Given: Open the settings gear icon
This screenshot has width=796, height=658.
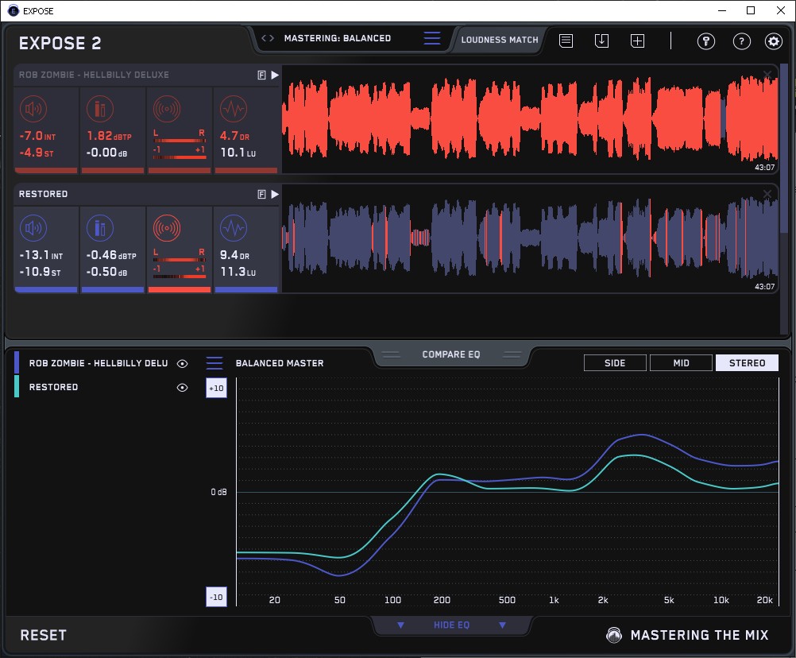Looking at the screenshot, I should (x=773, y=41).
